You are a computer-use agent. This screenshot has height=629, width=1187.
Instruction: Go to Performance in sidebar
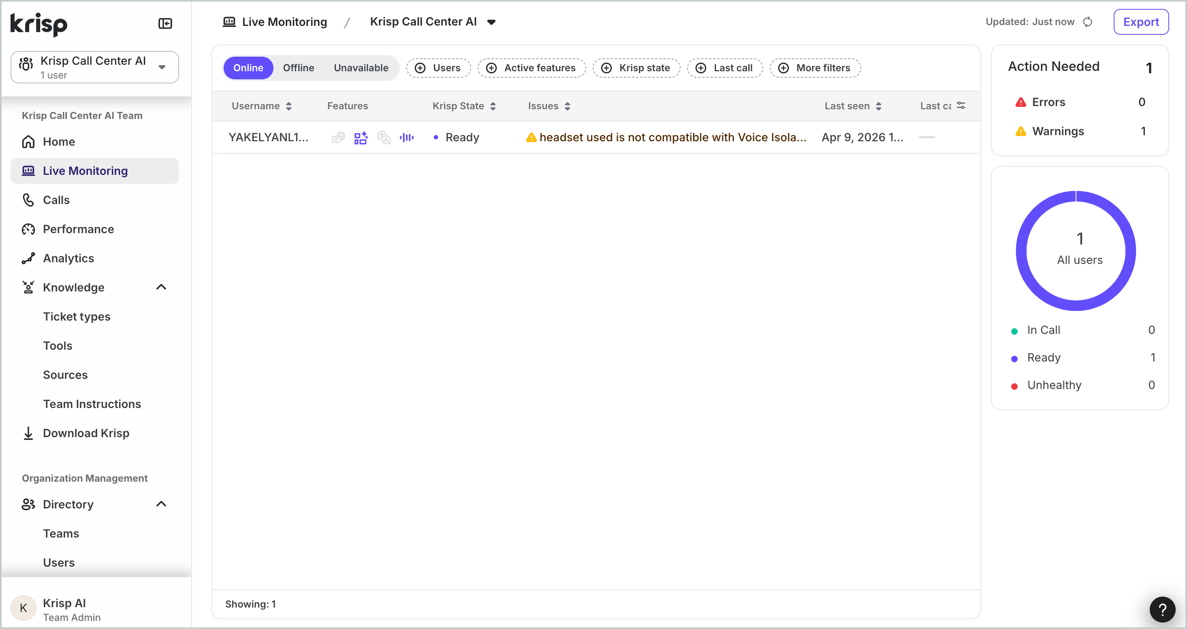click(x=78, y=229)
